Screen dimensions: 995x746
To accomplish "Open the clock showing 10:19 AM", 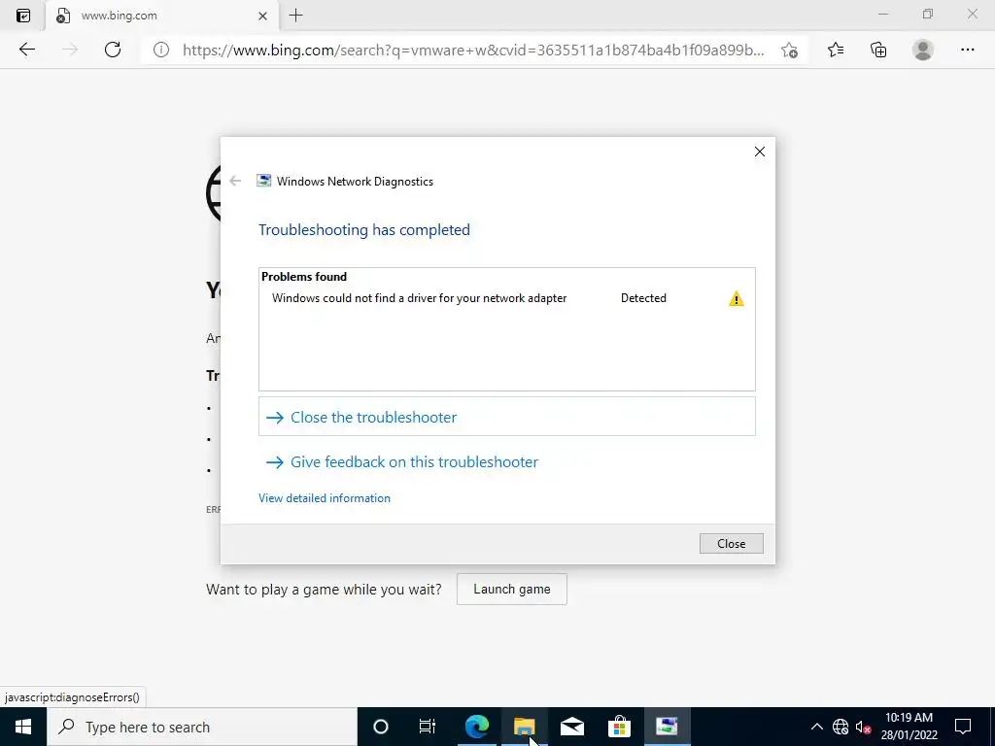I will coord(909,727).
